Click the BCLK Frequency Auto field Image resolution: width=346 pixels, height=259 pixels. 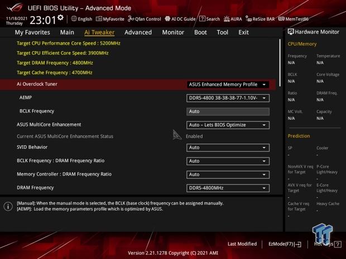pyautogui.click(x=228, y=111)
